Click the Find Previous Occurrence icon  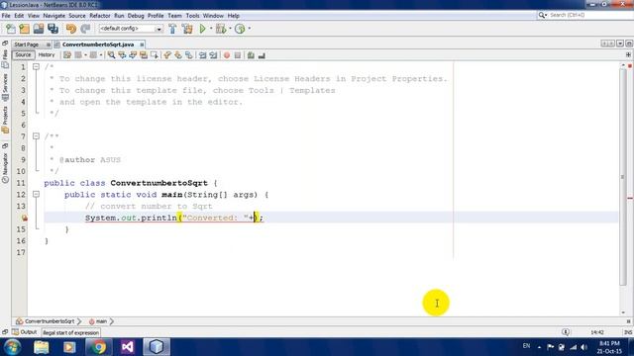pyautogui.click(x=122, y=55)
